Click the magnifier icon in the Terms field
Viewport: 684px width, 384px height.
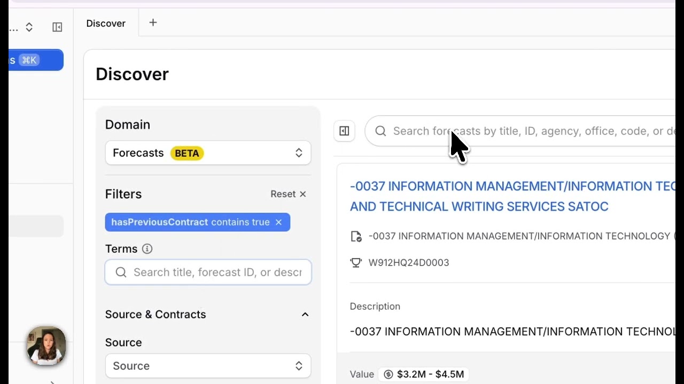coord(121,273)
